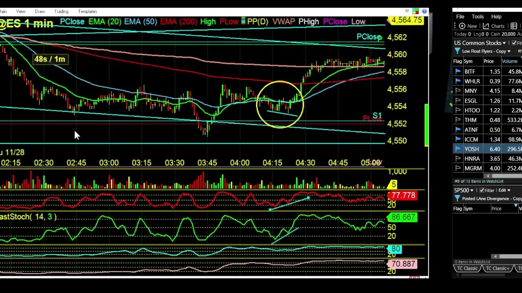The height and width of the screenshot is (293, 522).
Task: Click the 48s / 1m timeframe countdown label
Action: pyautogui.click(x=50, y=59)
